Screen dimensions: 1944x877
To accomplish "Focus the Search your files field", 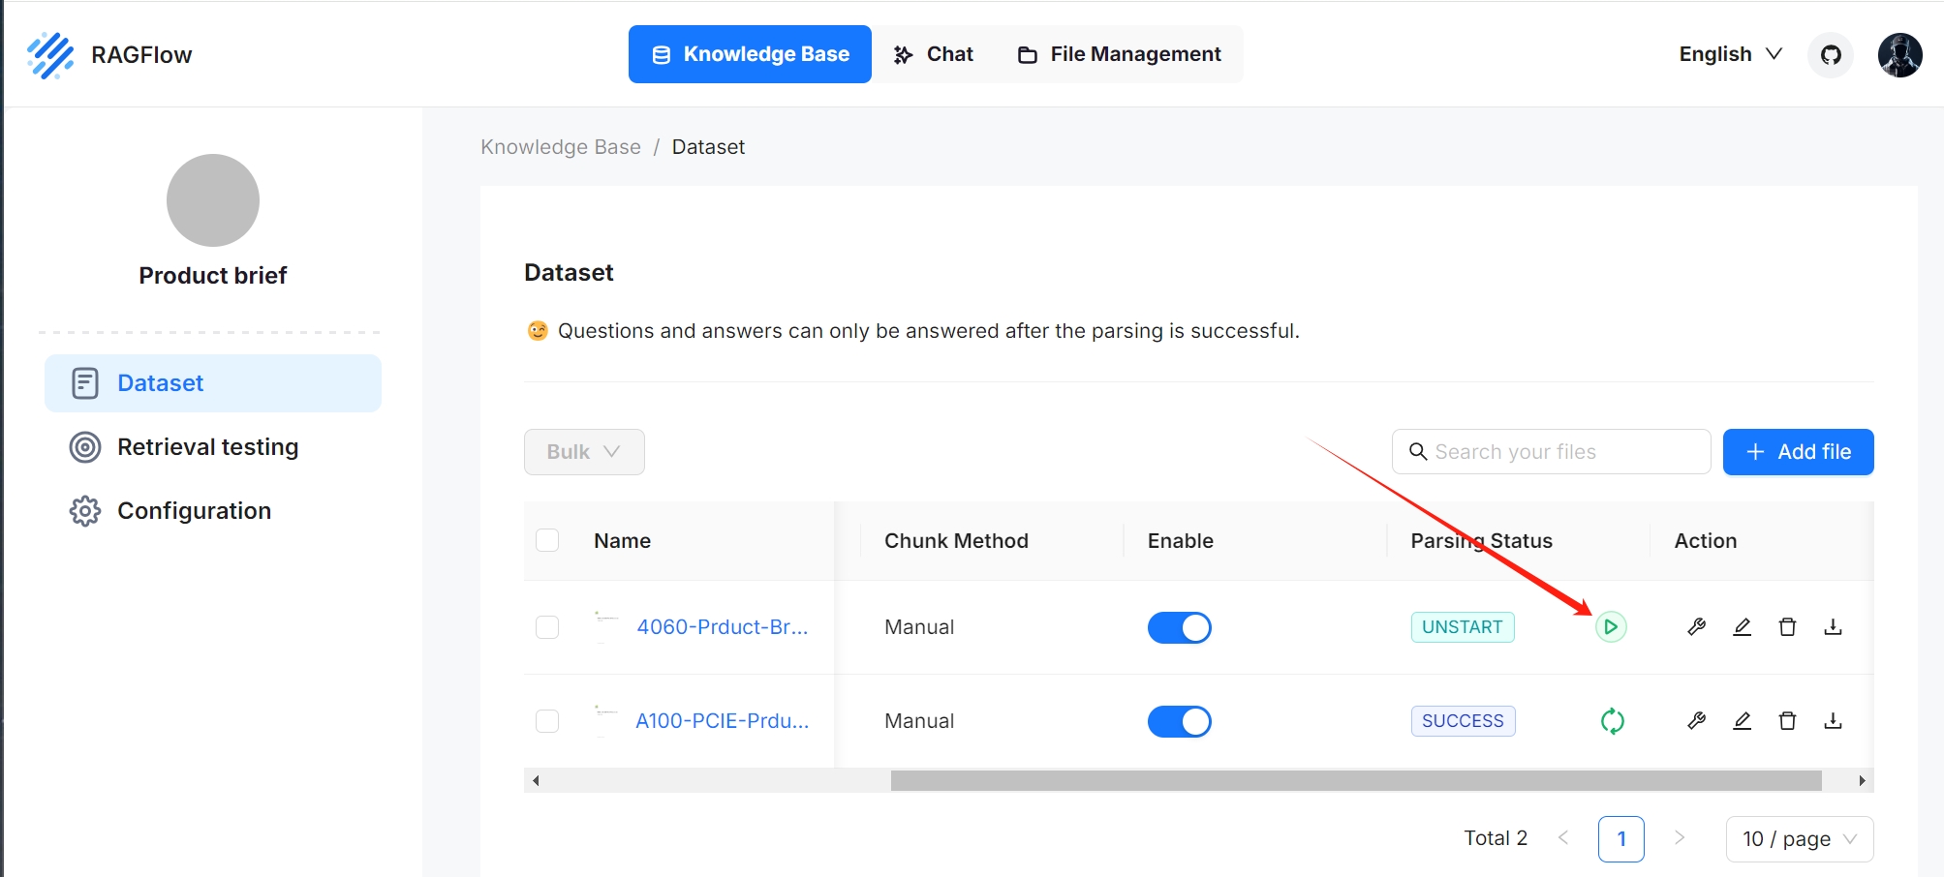I will (x=1552, y=452).
